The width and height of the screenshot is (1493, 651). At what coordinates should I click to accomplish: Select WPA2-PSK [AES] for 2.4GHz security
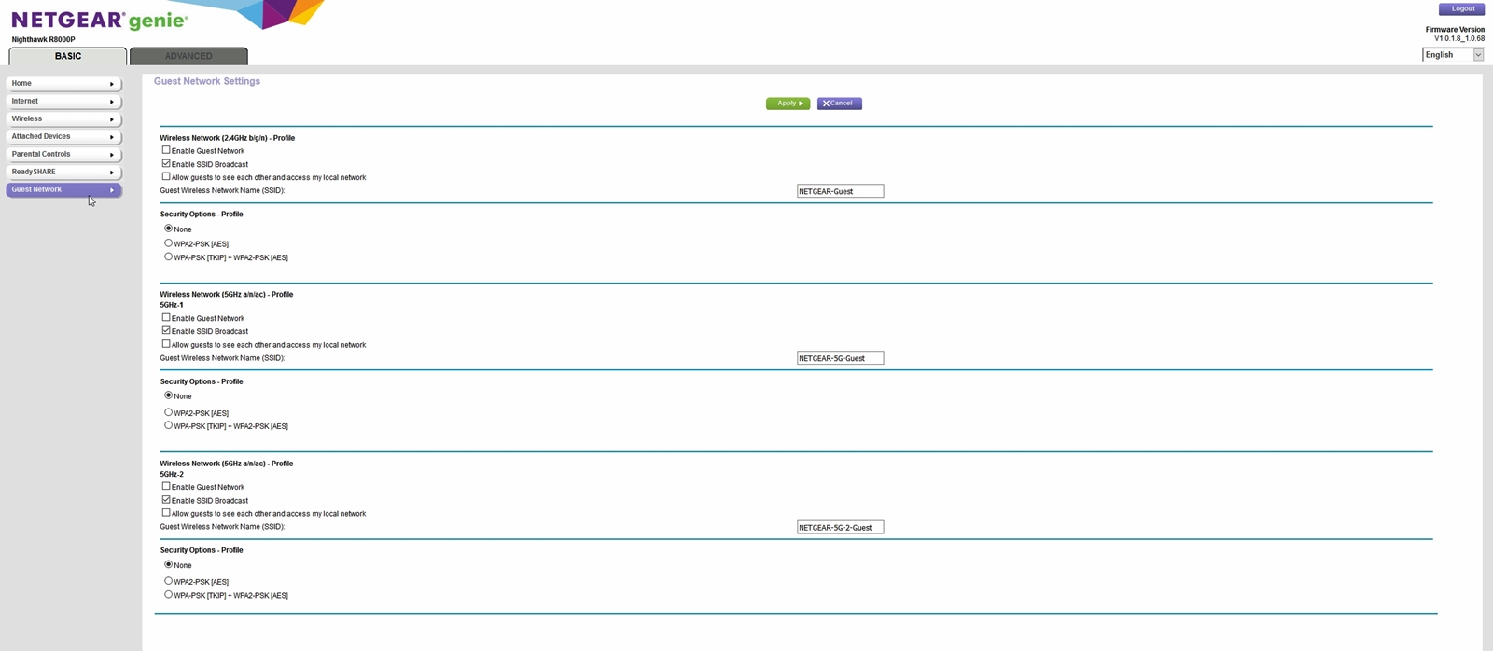click(169, 243)
